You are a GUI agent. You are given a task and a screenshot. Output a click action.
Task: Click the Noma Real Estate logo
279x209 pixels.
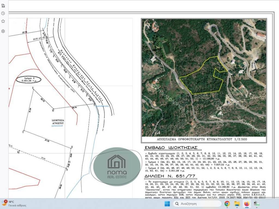pos(117,167)
